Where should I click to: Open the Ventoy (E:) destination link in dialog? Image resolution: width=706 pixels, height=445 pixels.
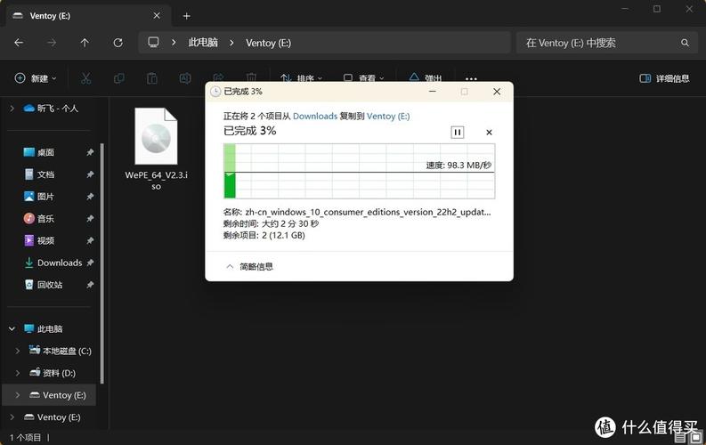pos(388,116)
